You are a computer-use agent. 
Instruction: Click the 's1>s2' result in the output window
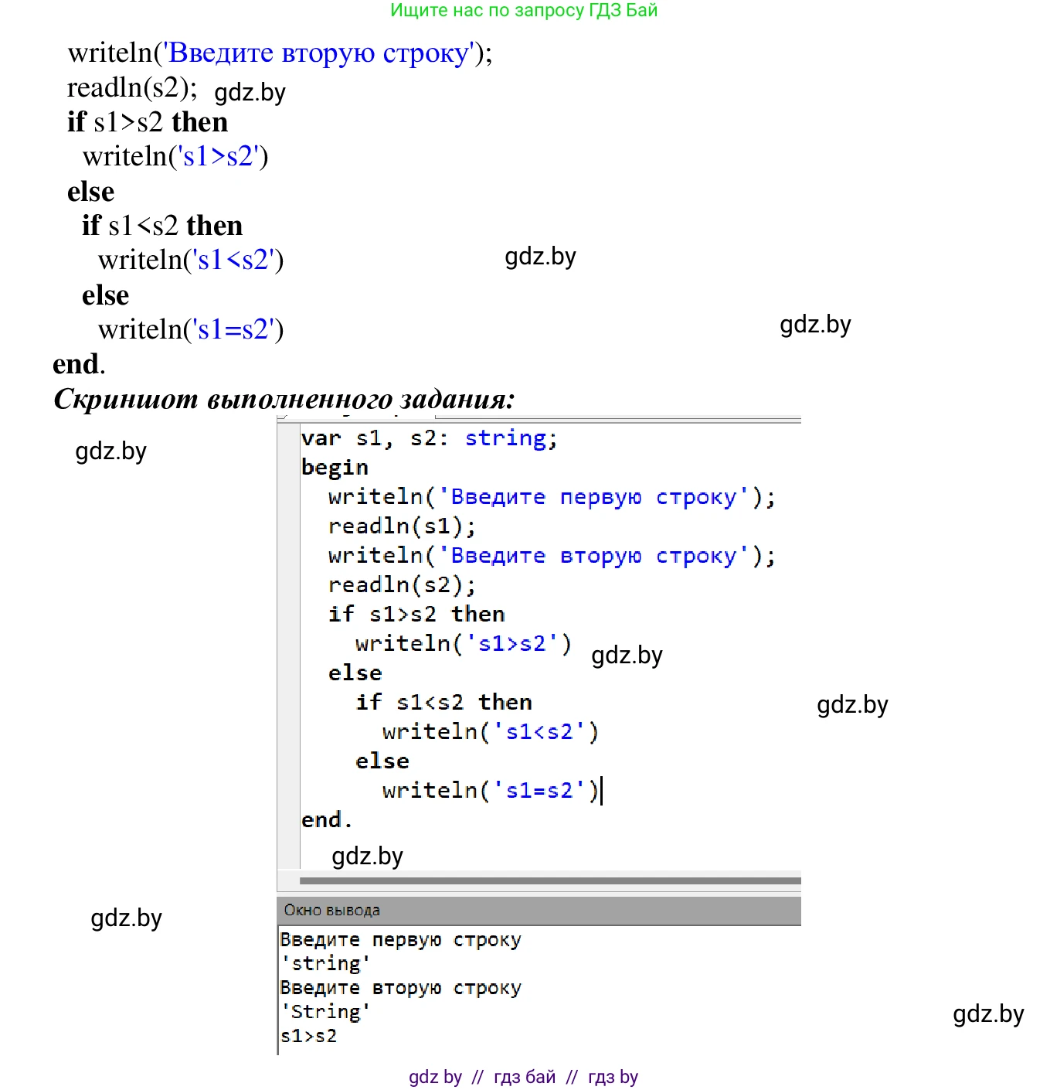click(x=309, y=1036)
